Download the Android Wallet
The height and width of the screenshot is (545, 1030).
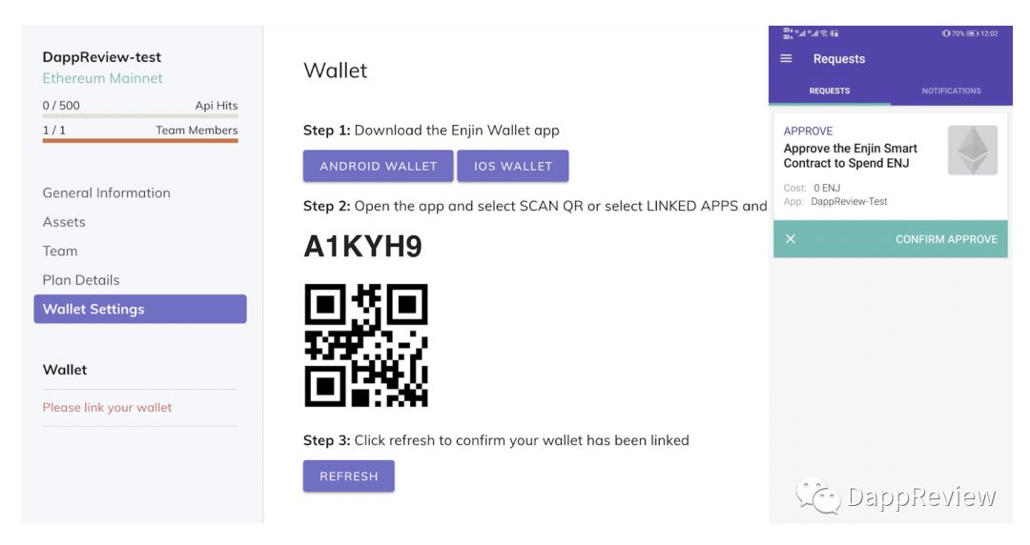pyautogui.click(x=379, y=166)
